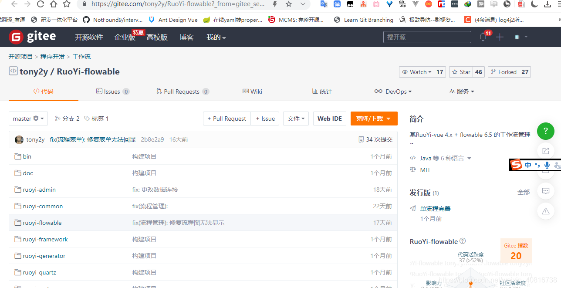Viewport: 561px width, 288px height.
Task: Open the 单流程完善 release
Action: (x=435, y=209)
